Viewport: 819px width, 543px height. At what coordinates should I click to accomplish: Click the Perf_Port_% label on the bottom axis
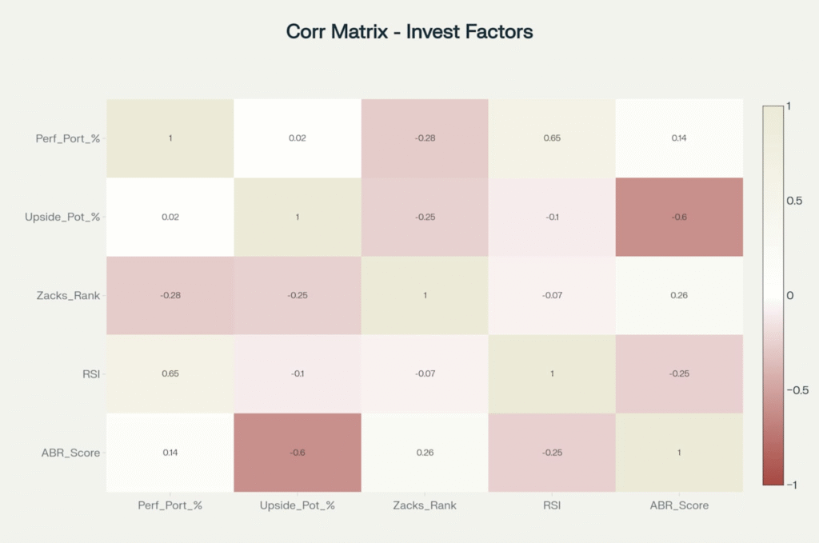pyautogui.click(x=170, y=505)
